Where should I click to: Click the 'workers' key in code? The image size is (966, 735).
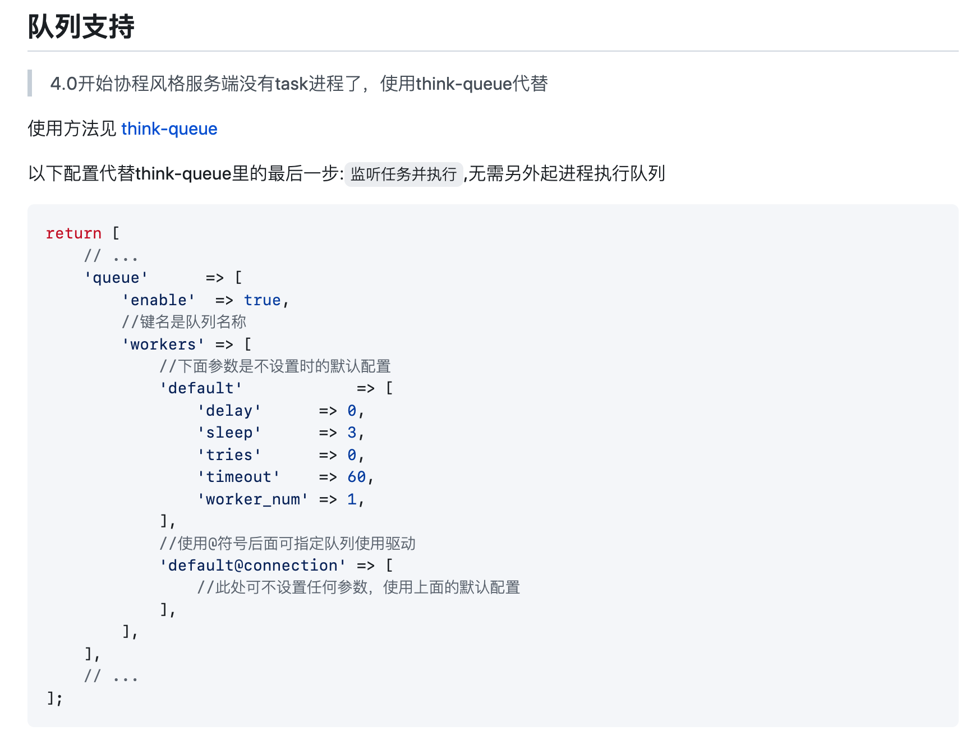163,344
